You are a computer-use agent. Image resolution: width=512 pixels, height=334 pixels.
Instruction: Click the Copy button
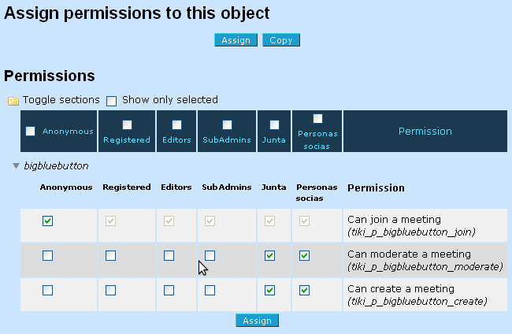click(x=281, y=40)
